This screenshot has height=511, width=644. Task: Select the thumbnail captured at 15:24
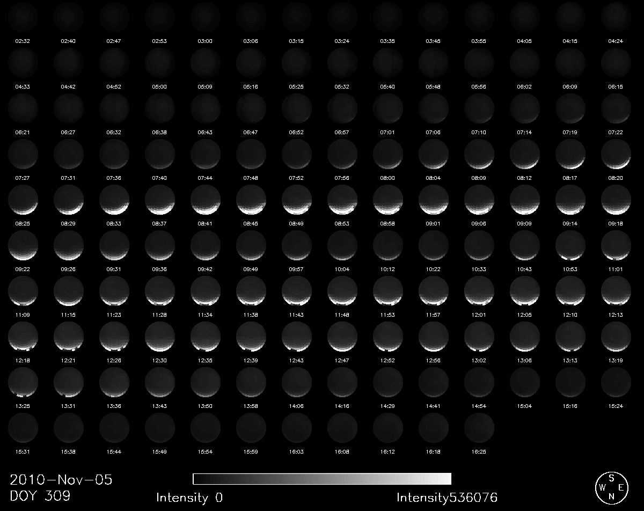(x=616, y=382)
